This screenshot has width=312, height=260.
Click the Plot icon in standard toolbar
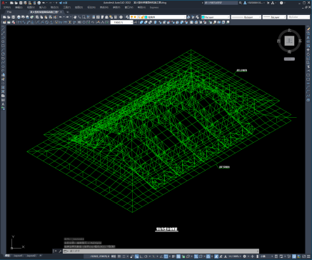[x=19, y=17]
